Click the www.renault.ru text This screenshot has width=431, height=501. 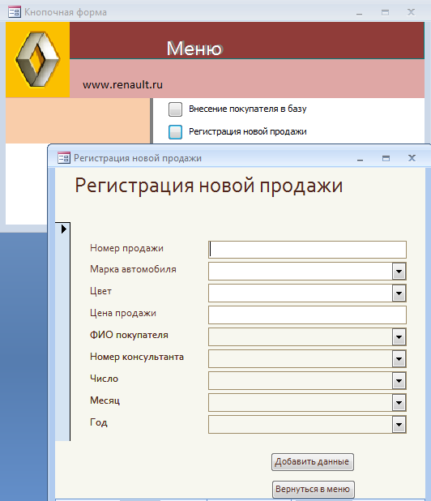tap(122, 84)
